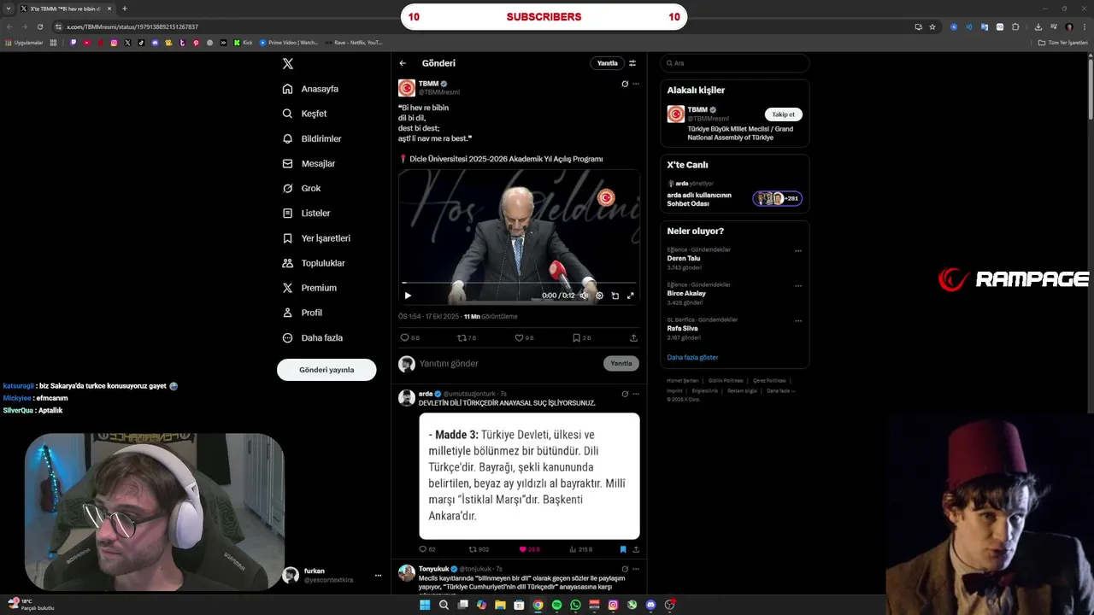Open Topluluklar in the sidebar
The height and width of the screenshot is (615, 1094).
(314, 263)
